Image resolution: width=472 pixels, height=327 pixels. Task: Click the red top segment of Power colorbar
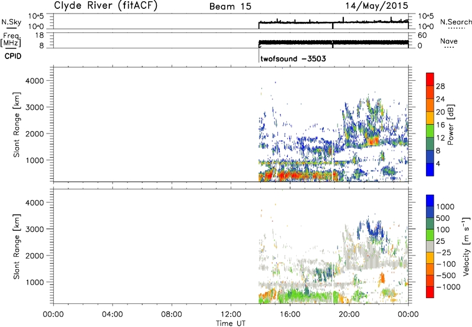coord(430,79)
